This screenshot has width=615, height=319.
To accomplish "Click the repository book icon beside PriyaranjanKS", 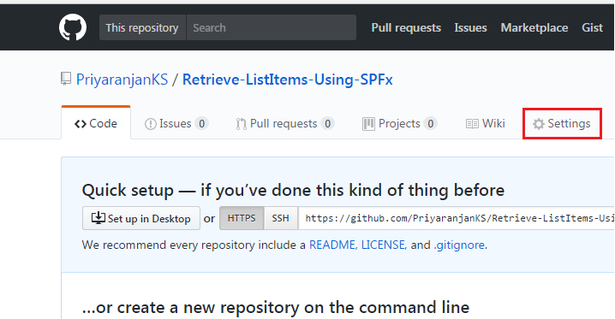I will 66,79.
